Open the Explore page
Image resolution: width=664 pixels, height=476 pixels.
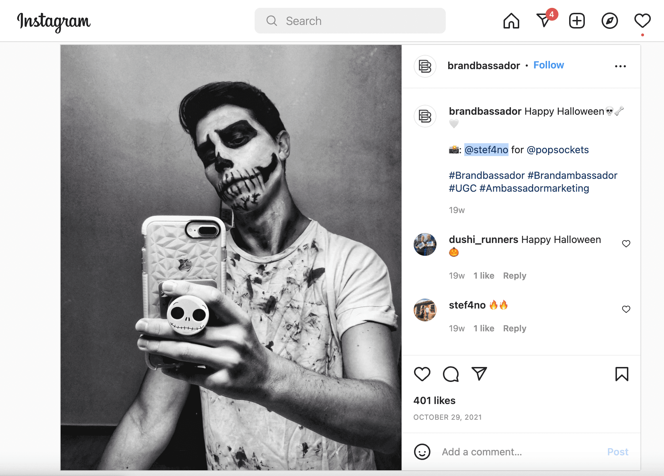click(x=609, y=21)
